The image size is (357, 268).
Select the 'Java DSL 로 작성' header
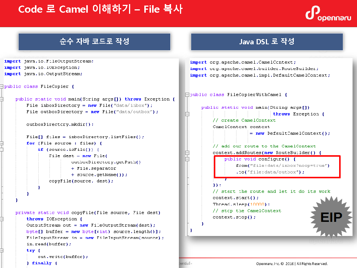click(x=267, y=42)
